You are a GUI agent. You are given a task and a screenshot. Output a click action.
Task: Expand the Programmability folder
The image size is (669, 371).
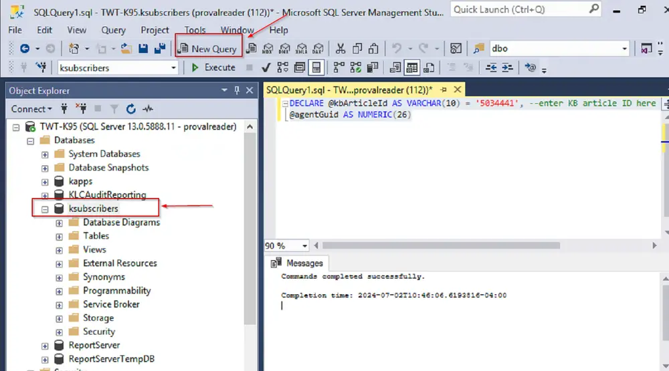(60, 291)
